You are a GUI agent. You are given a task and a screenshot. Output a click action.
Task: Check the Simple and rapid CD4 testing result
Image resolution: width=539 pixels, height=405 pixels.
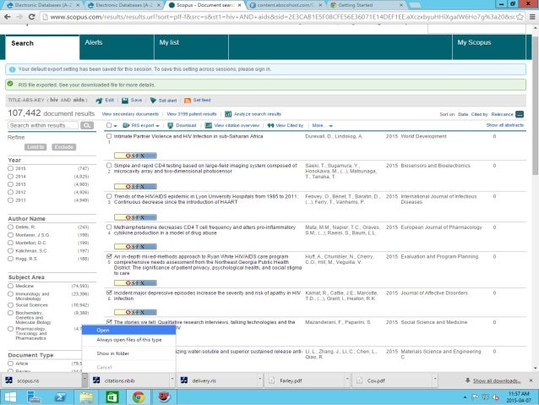(x=109, y=166)
